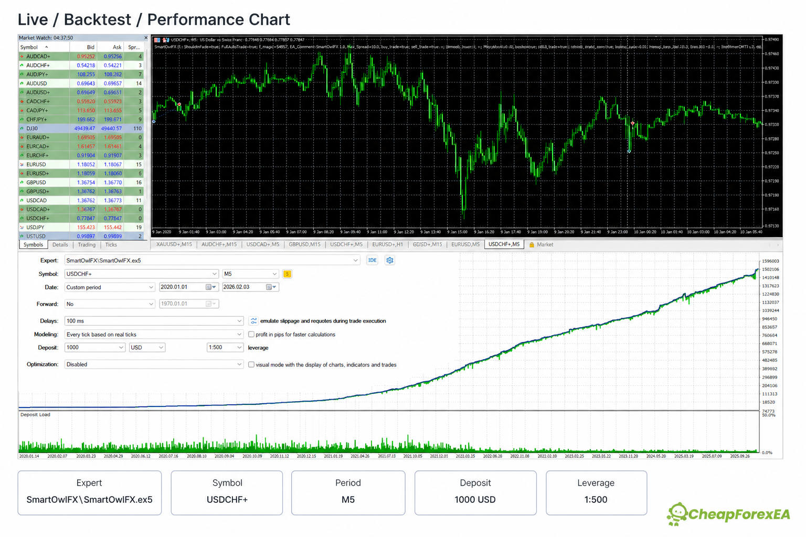Open the Optimization Disabled dropdown
This screenshot has width=806, height=537.
[x=154, y=364]
